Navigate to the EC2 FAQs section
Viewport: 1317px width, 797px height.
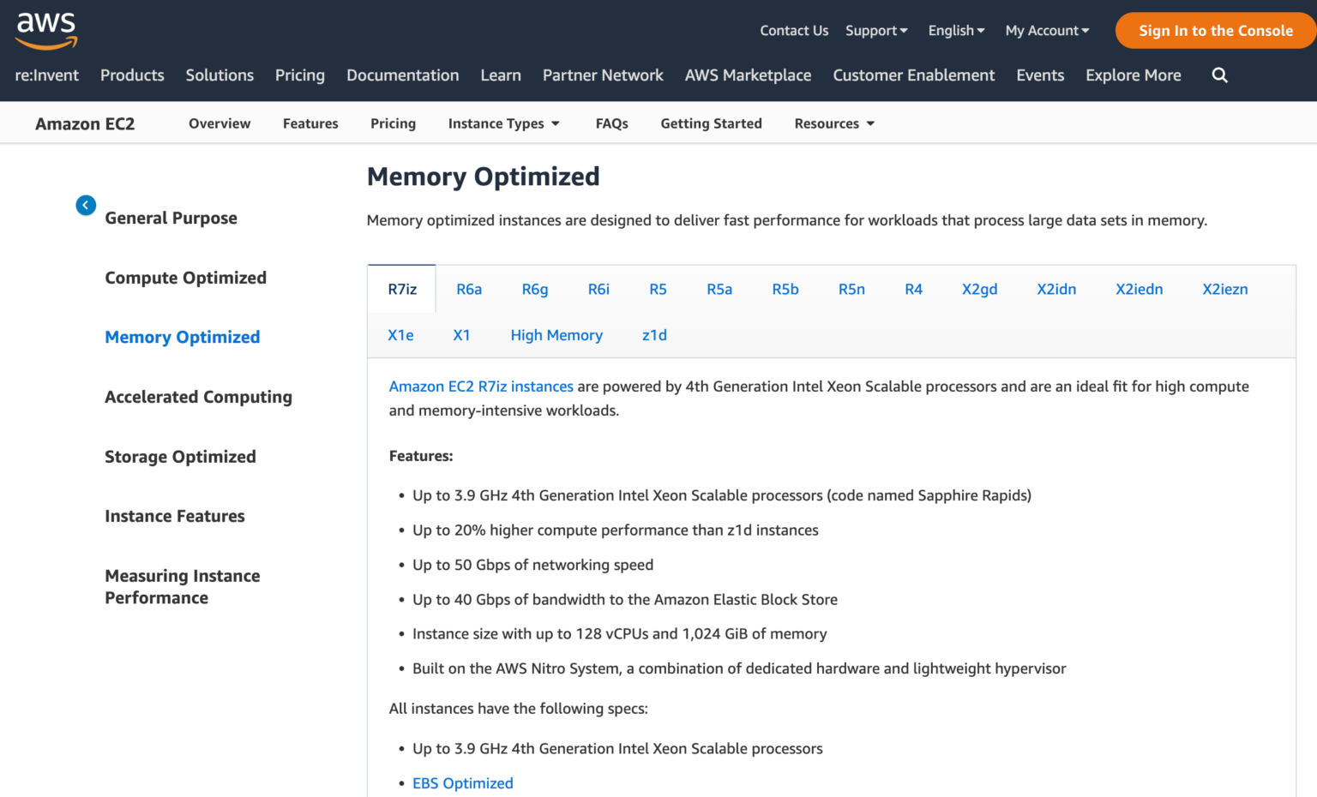point(611,123)
